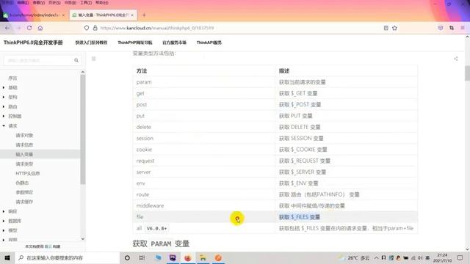Reload the page with the refresh icon
This screenshot has width=470, height=264.
pyautogui.click(x=29, y=28)
